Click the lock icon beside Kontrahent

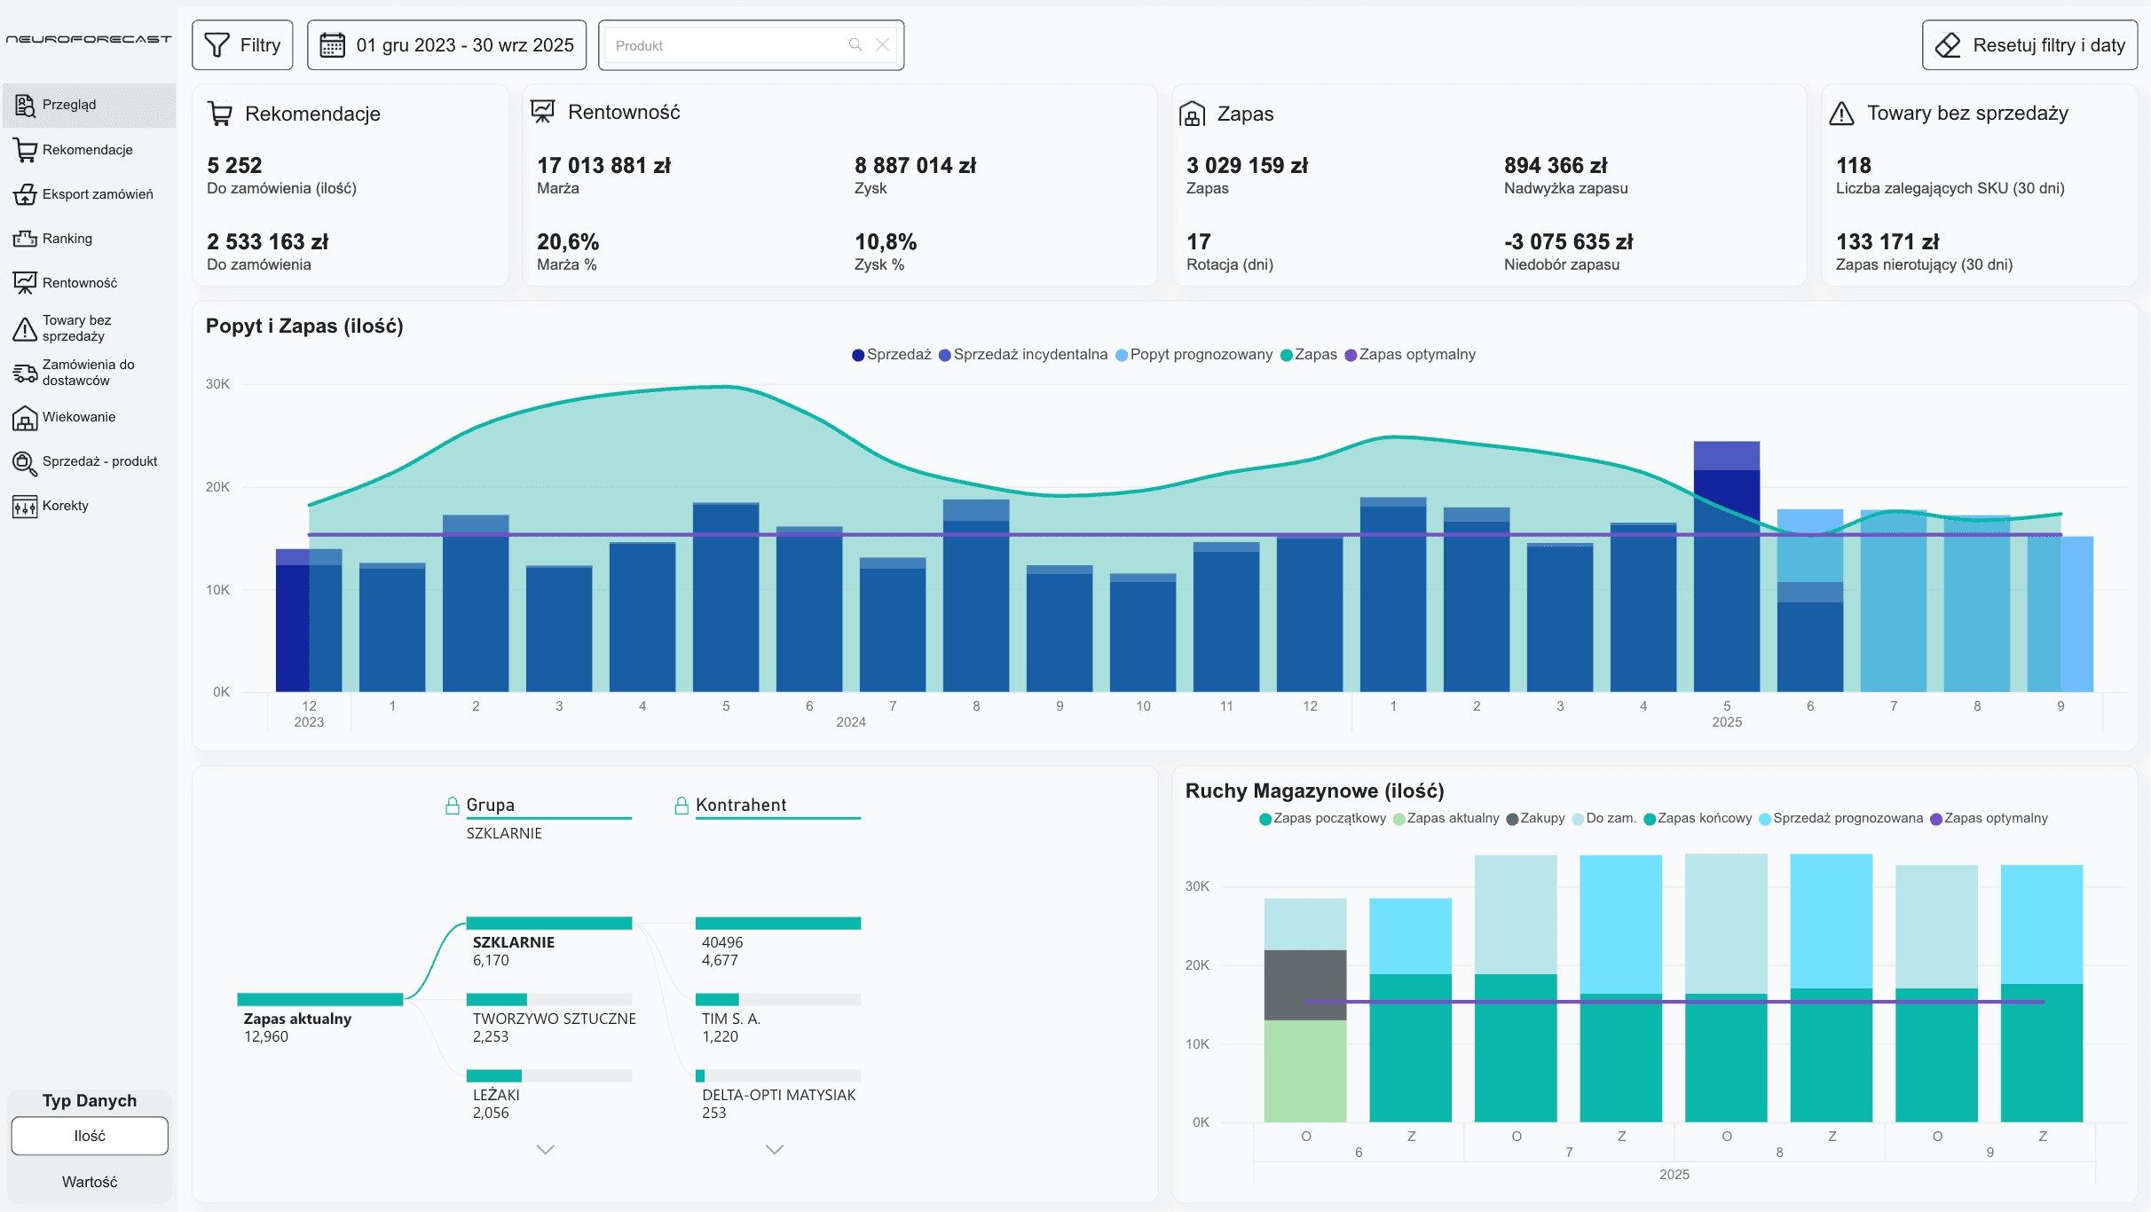point(682,805)
